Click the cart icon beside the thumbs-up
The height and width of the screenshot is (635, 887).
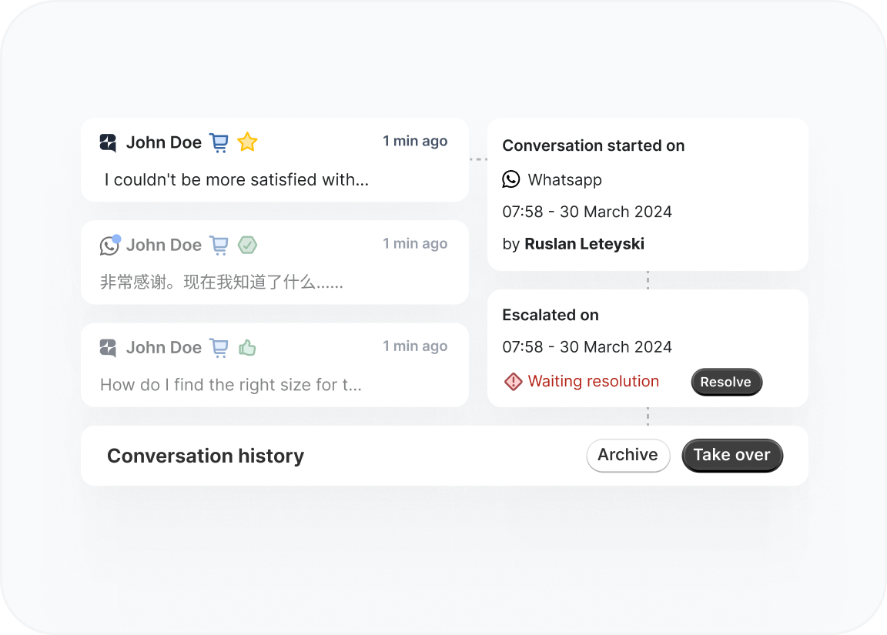point(219,348)
